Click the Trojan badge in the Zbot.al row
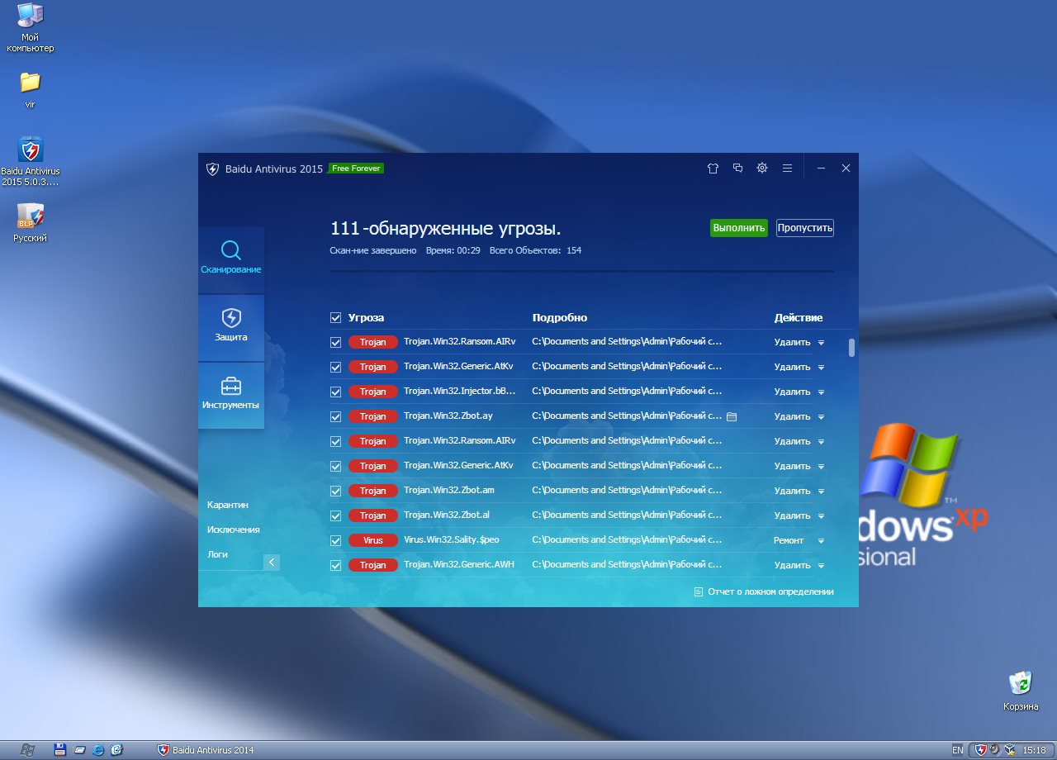This screenshot has height=760, width=1057. [373, 515]
